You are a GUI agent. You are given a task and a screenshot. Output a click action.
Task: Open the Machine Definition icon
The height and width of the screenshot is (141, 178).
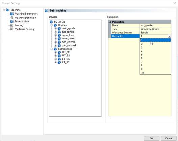click(12, 18)
